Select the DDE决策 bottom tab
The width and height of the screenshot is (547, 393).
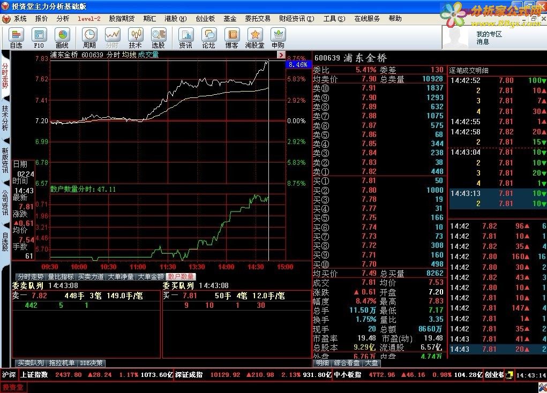92,363
